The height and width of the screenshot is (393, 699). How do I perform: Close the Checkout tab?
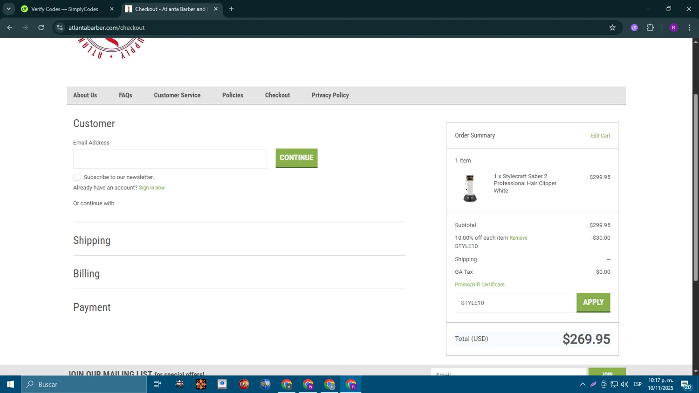[216, 9]
